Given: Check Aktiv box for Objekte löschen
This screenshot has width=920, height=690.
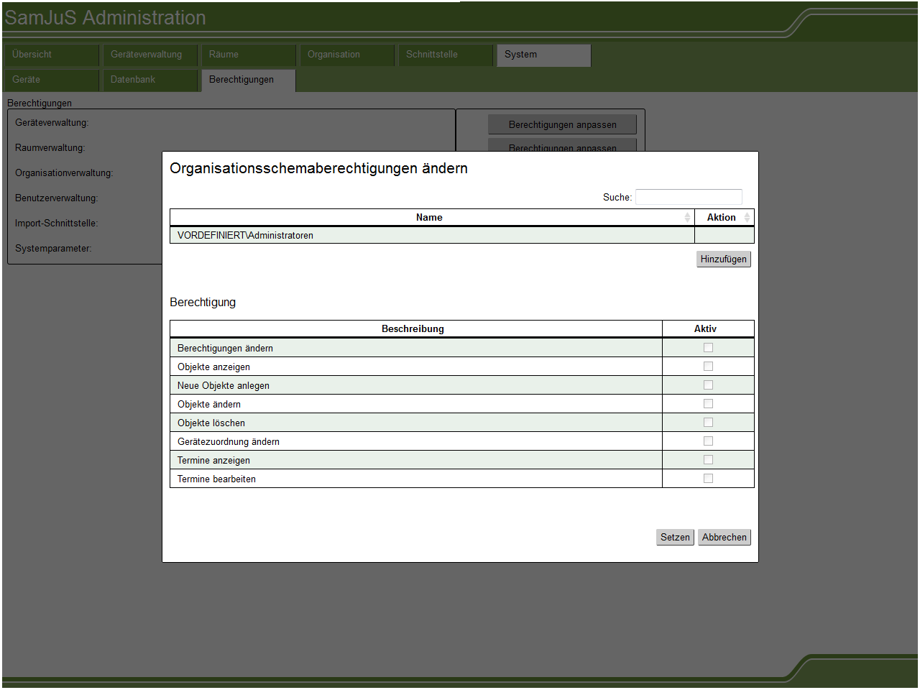Looking at the screenshot, I should 708,423.
